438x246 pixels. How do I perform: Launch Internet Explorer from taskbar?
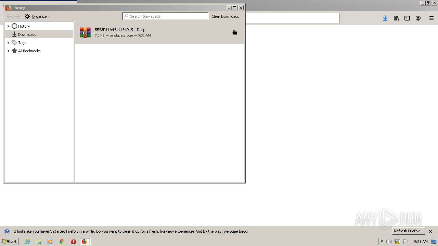coord(27,242)
